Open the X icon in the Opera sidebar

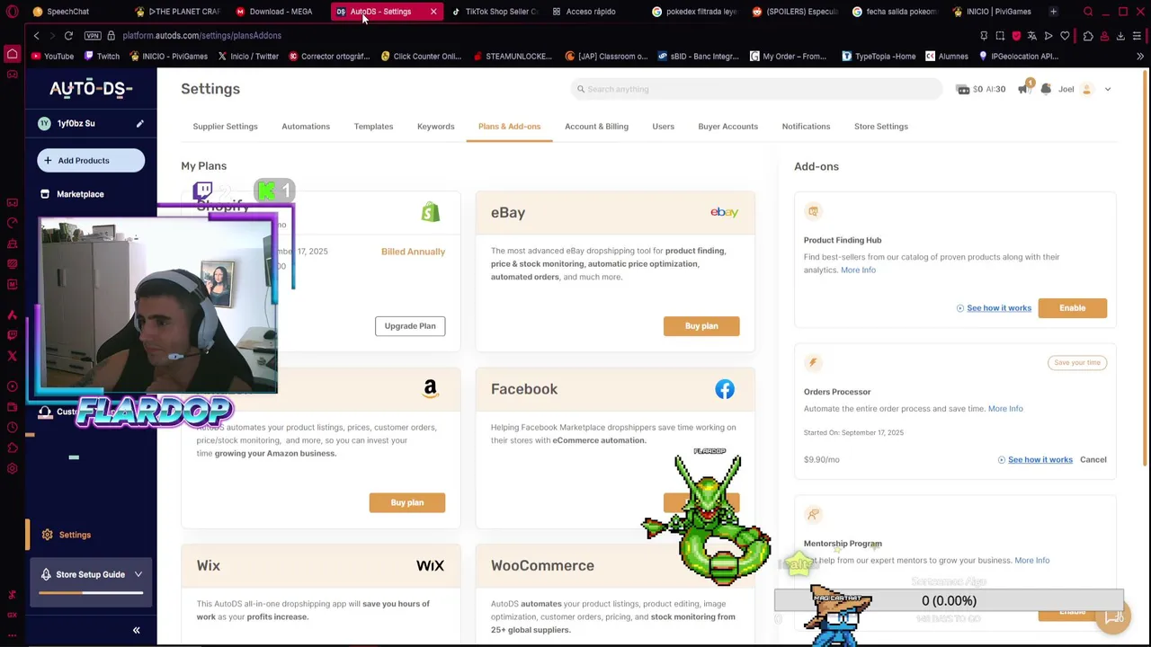[12, 356]
